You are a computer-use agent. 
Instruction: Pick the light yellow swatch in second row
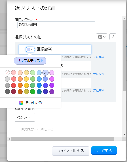26,79
